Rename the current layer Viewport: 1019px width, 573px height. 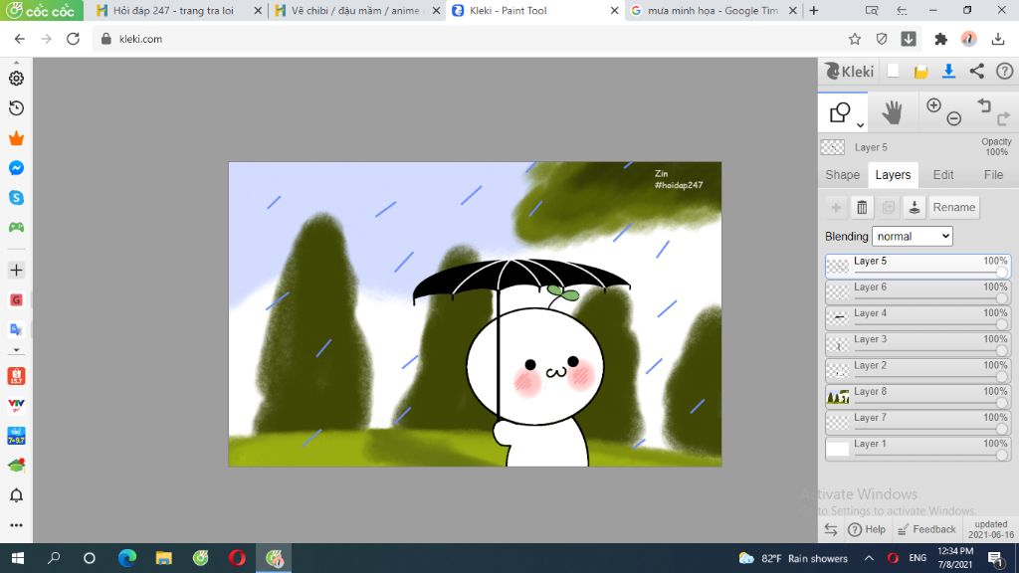pyautogui.click(x=954, y=207)
